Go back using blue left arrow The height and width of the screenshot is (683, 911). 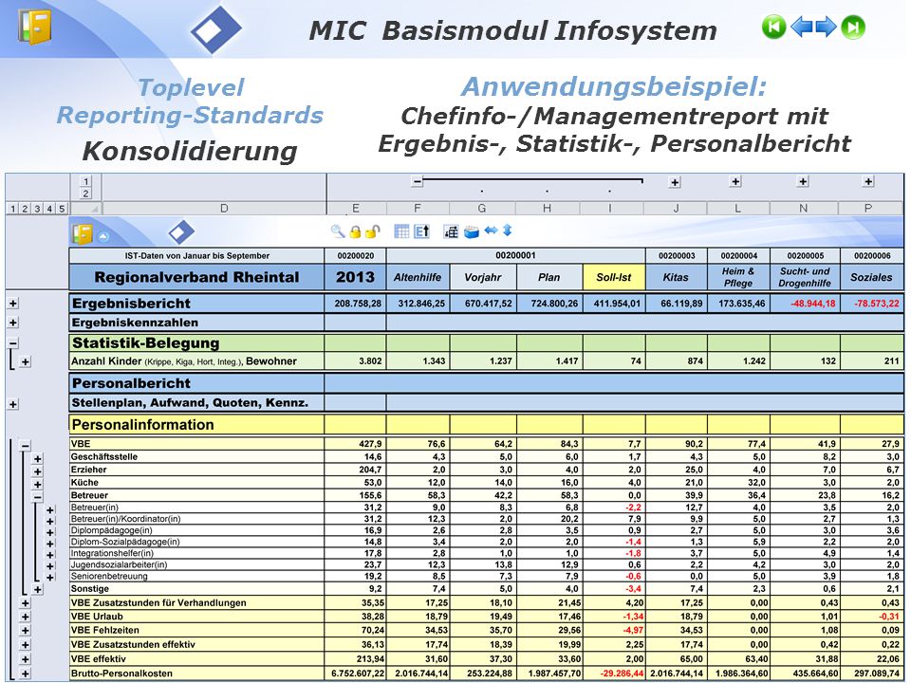[x=802, y=27]
